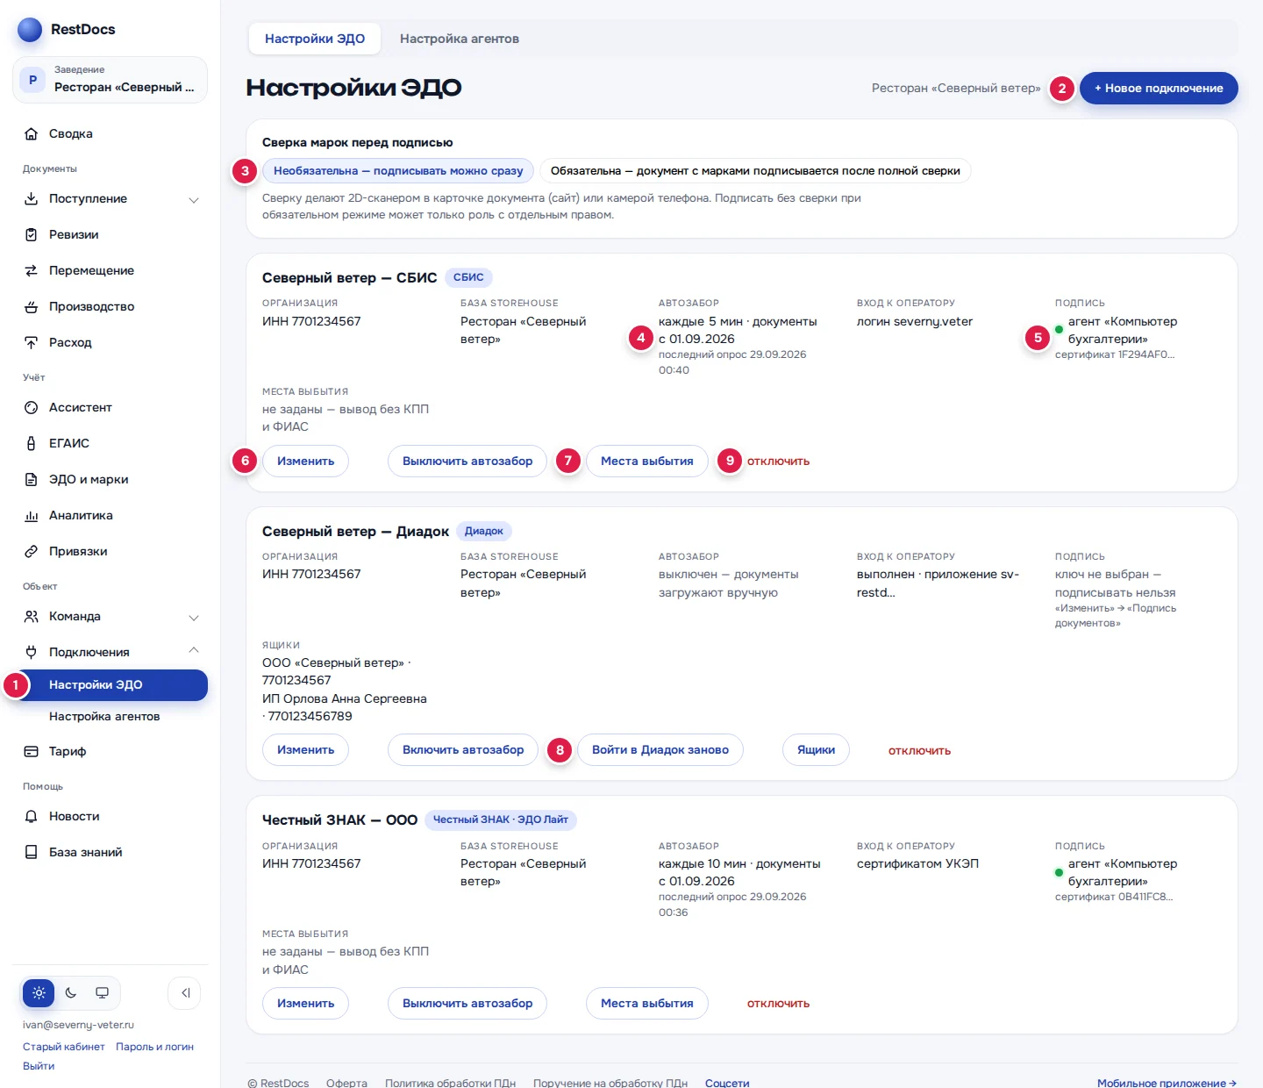Click the Выйти logout link

coord(39,1066)
